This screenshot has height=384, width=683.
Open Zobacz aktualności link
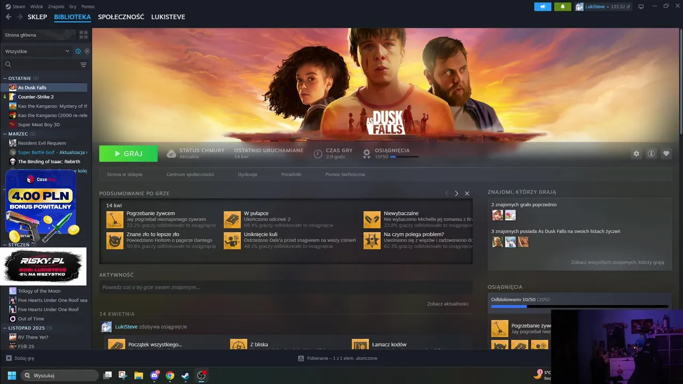(448, 304)
